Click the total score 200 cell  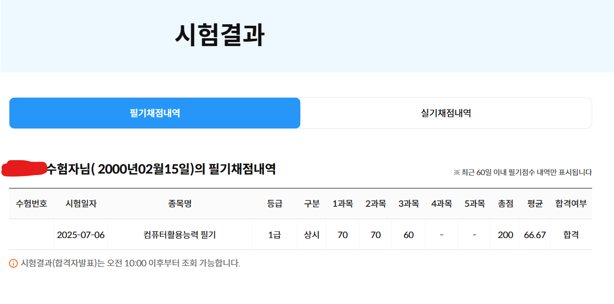click(505, 235)
